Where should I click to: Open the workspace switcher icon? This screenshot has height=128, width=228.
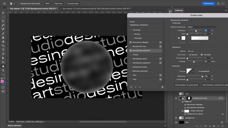pyautogui.click(x=223, y=4)
